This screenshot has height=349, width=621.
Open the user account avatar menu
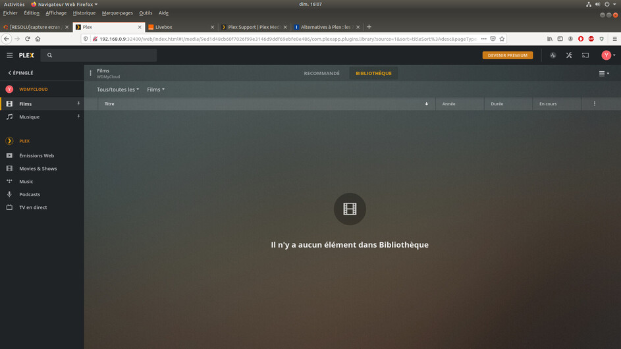(608, 55)
